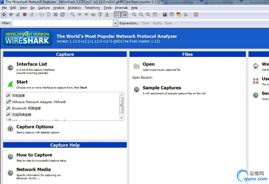Screen dimensions: 269x184
Task: Open the Internals menu
Action: click(121, 8)
